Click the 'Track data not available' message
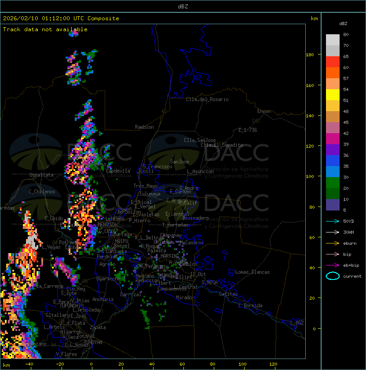The width and height of the screenshot is (366, 370). [45, 29]
